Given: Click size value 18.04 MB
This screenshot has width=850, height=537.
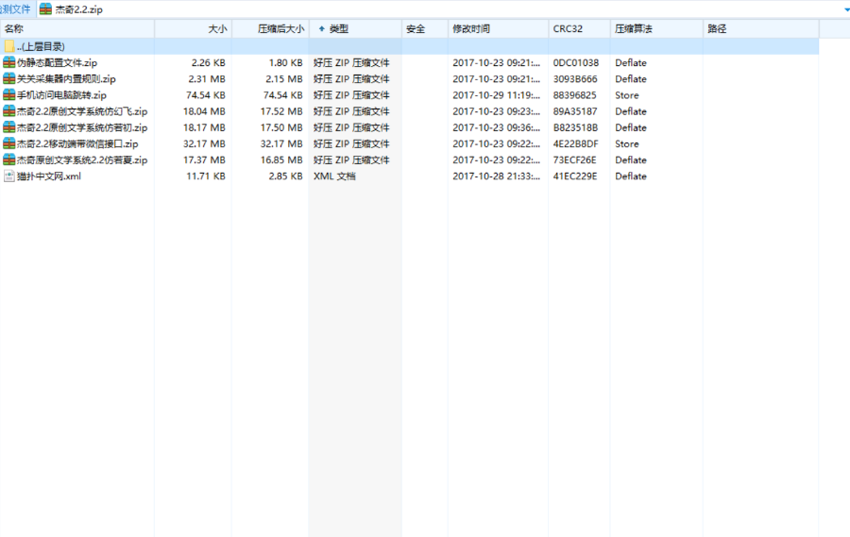Looking at the screenshot, I should (204, 111).
